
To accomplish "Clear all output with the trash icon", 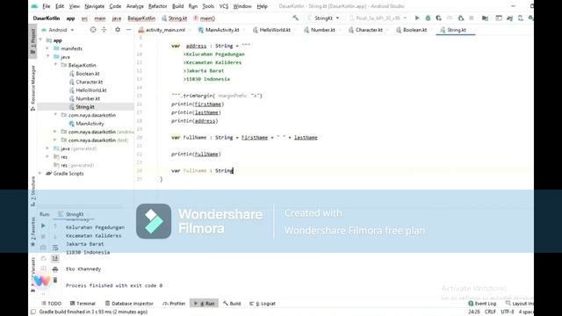I will [x=55, y=280].
